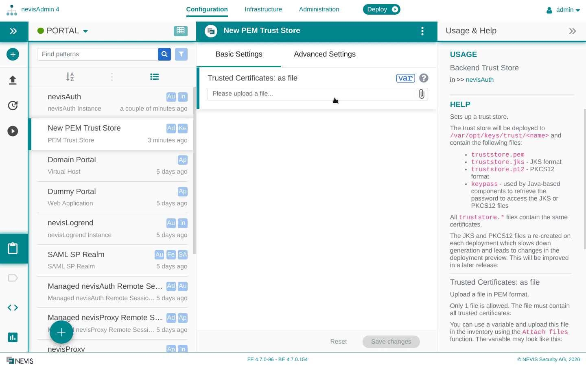The image size is (586, 366).
Task: Click inside the Find patterns search field
Action: 98,54
